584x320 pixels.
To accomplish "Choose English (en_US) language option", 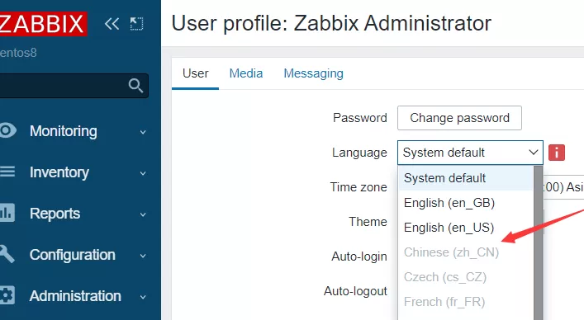I will (x=466, y=228).
